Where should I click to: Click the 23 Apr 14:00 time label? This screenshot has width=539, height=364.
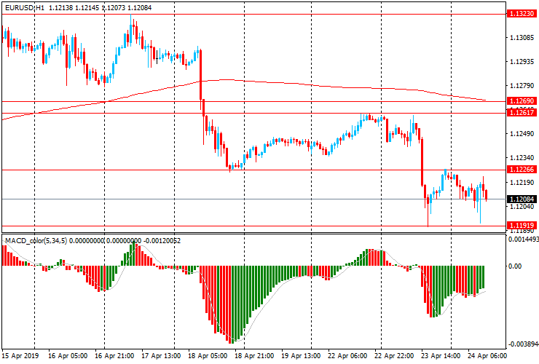pyautogui.click(x=441, y=356)
